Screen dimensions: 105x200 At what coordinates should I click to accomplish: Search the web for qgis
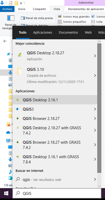pos(55,180)
